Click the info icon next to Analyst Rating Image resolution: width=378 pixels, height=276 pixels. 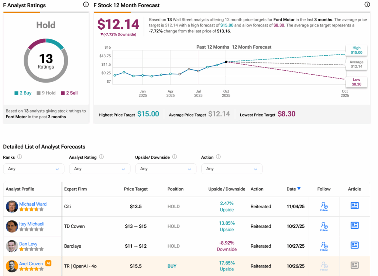pyautogui.click(x=101, y=157)
